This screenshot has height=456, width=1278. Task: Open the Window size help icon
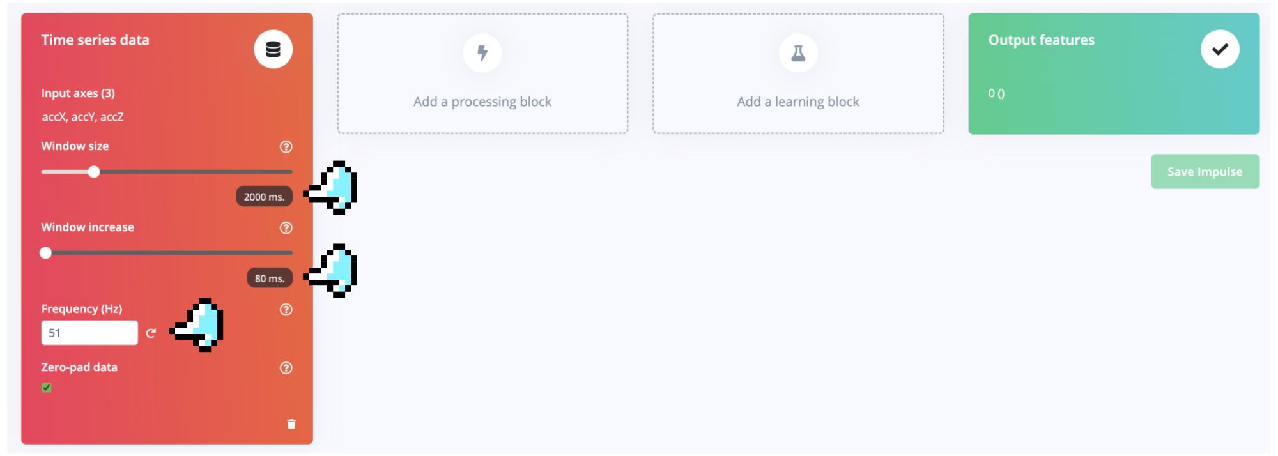point(286,147)
